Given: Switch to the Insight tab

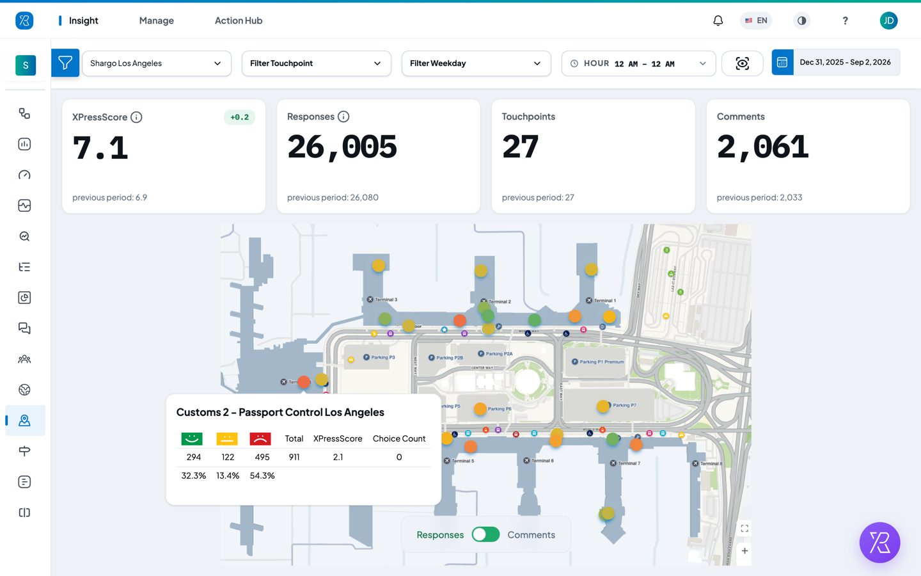Looking at the screenshot, I should point(84,20).
